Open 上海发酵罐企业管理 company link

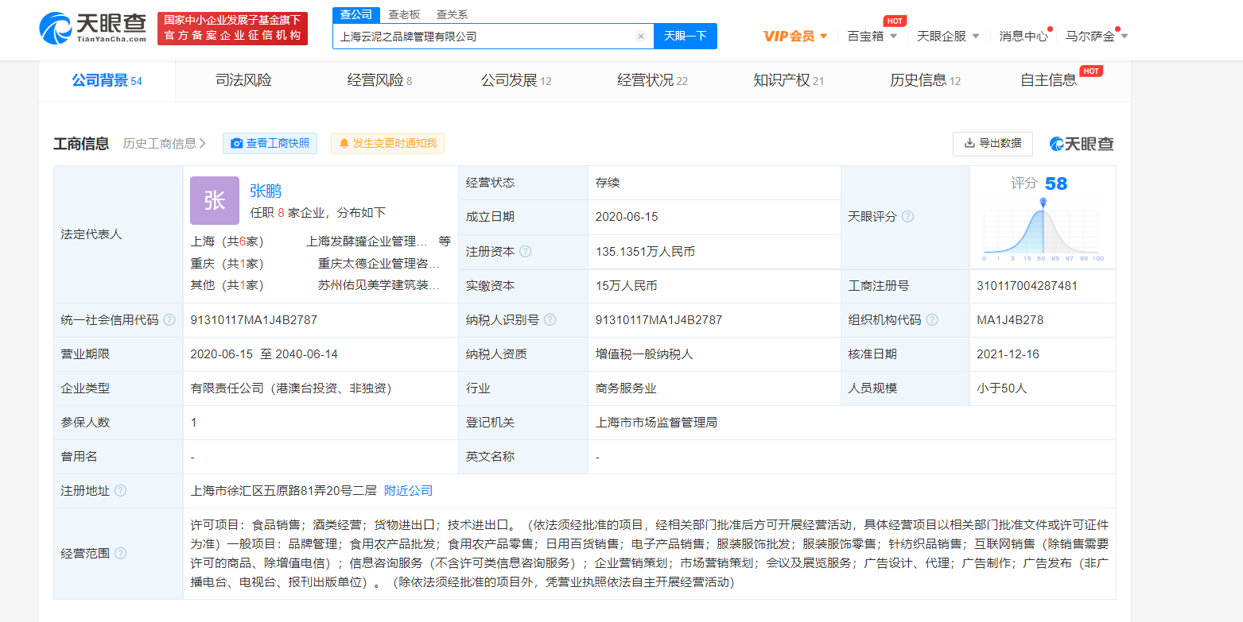click(x=367, y=241)
